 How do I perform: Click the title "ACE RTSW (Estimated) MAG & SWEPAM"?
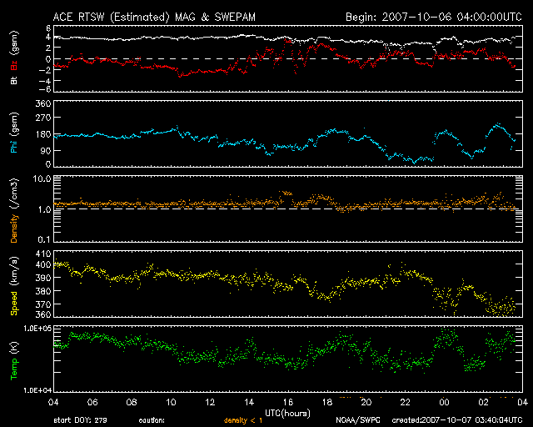[154, 17]
